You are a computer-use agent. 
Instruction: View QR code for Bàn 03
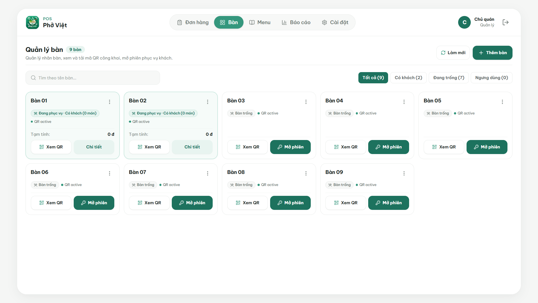click(x=247, y=147)
